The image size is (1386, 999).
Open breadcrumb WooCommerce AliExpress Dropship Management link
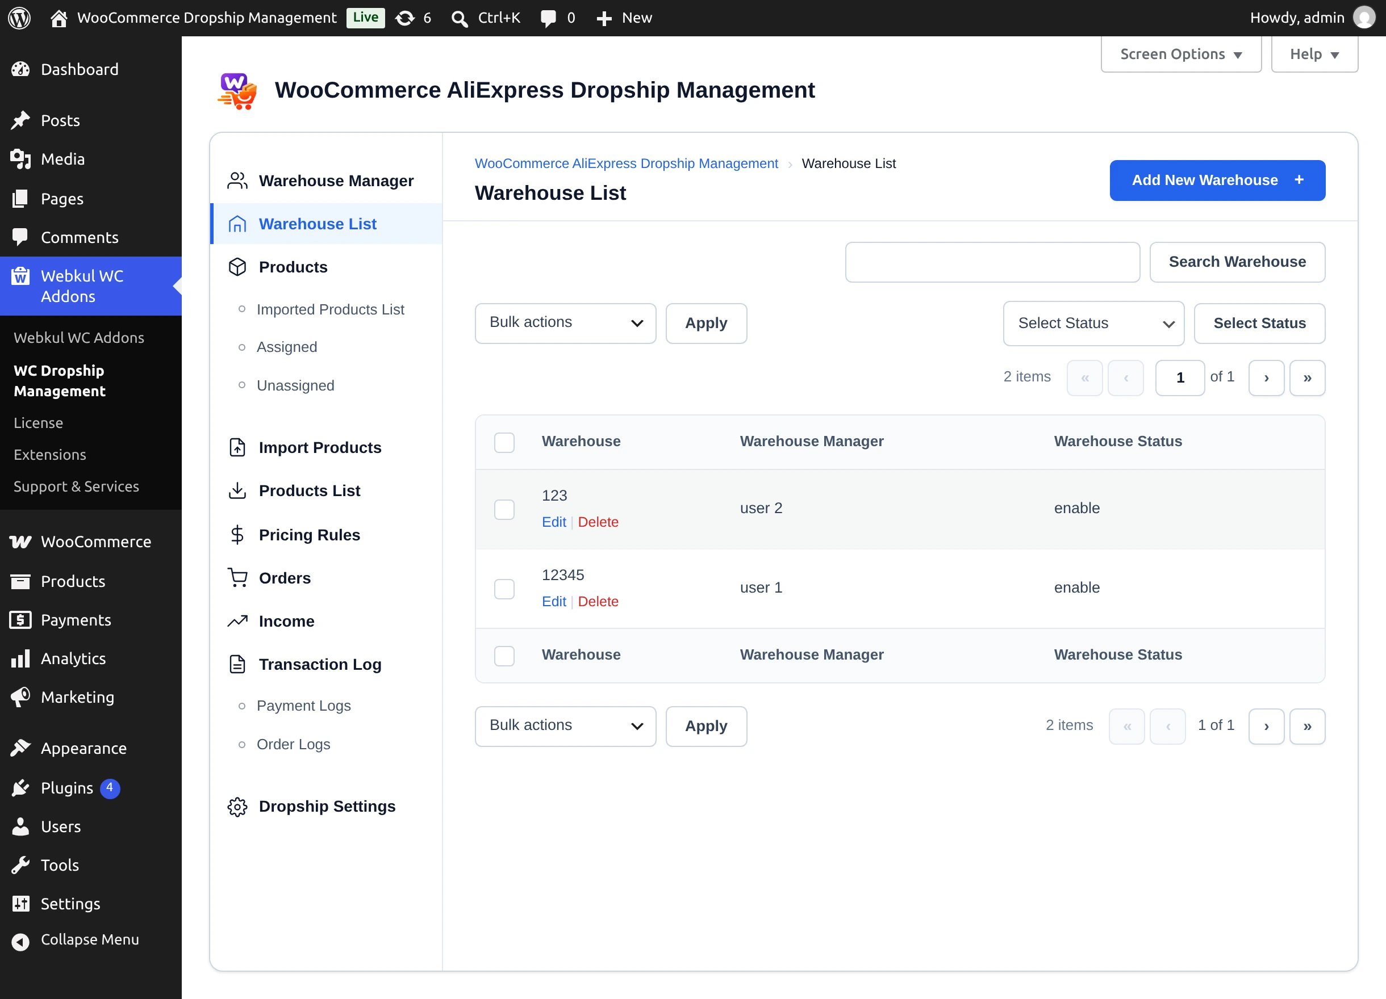click(627, 163)
